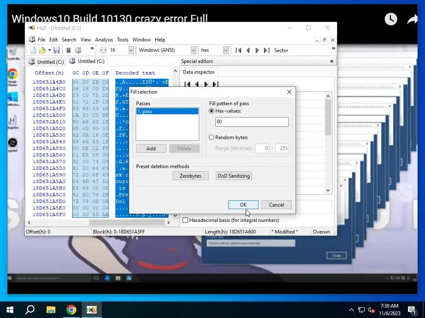Click Data inspector last-byte arrow
The image size is (425, 318).
215,84
